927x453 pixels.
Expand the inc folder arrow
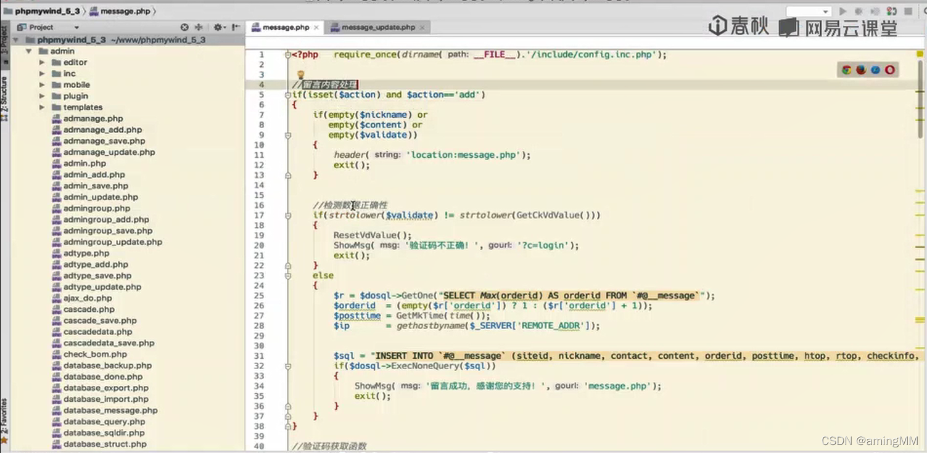point(42,73)
